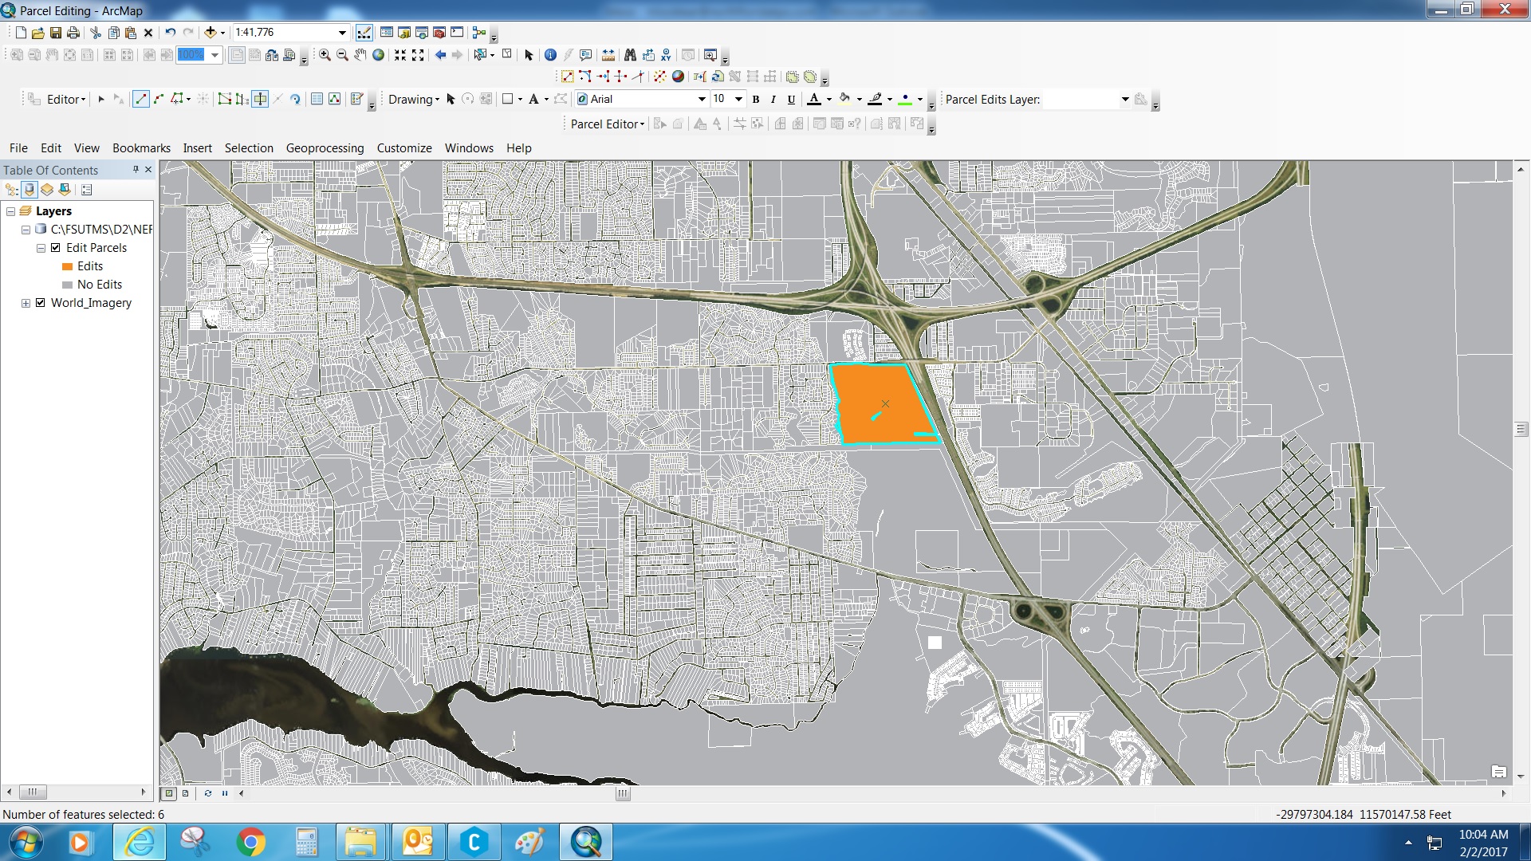Click the Editor dropdown button
The image size is (1531, 861).
tap(66, 100)
